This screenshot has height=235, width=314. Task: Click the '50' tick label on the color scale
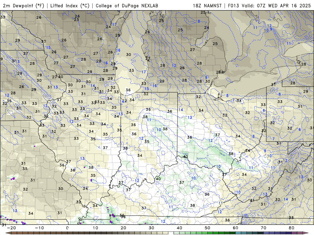208,228
